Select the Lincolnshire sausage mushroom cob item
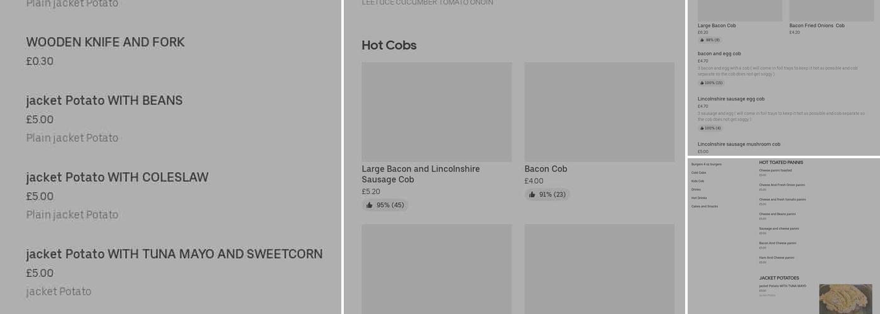 (x=739, y=144)
